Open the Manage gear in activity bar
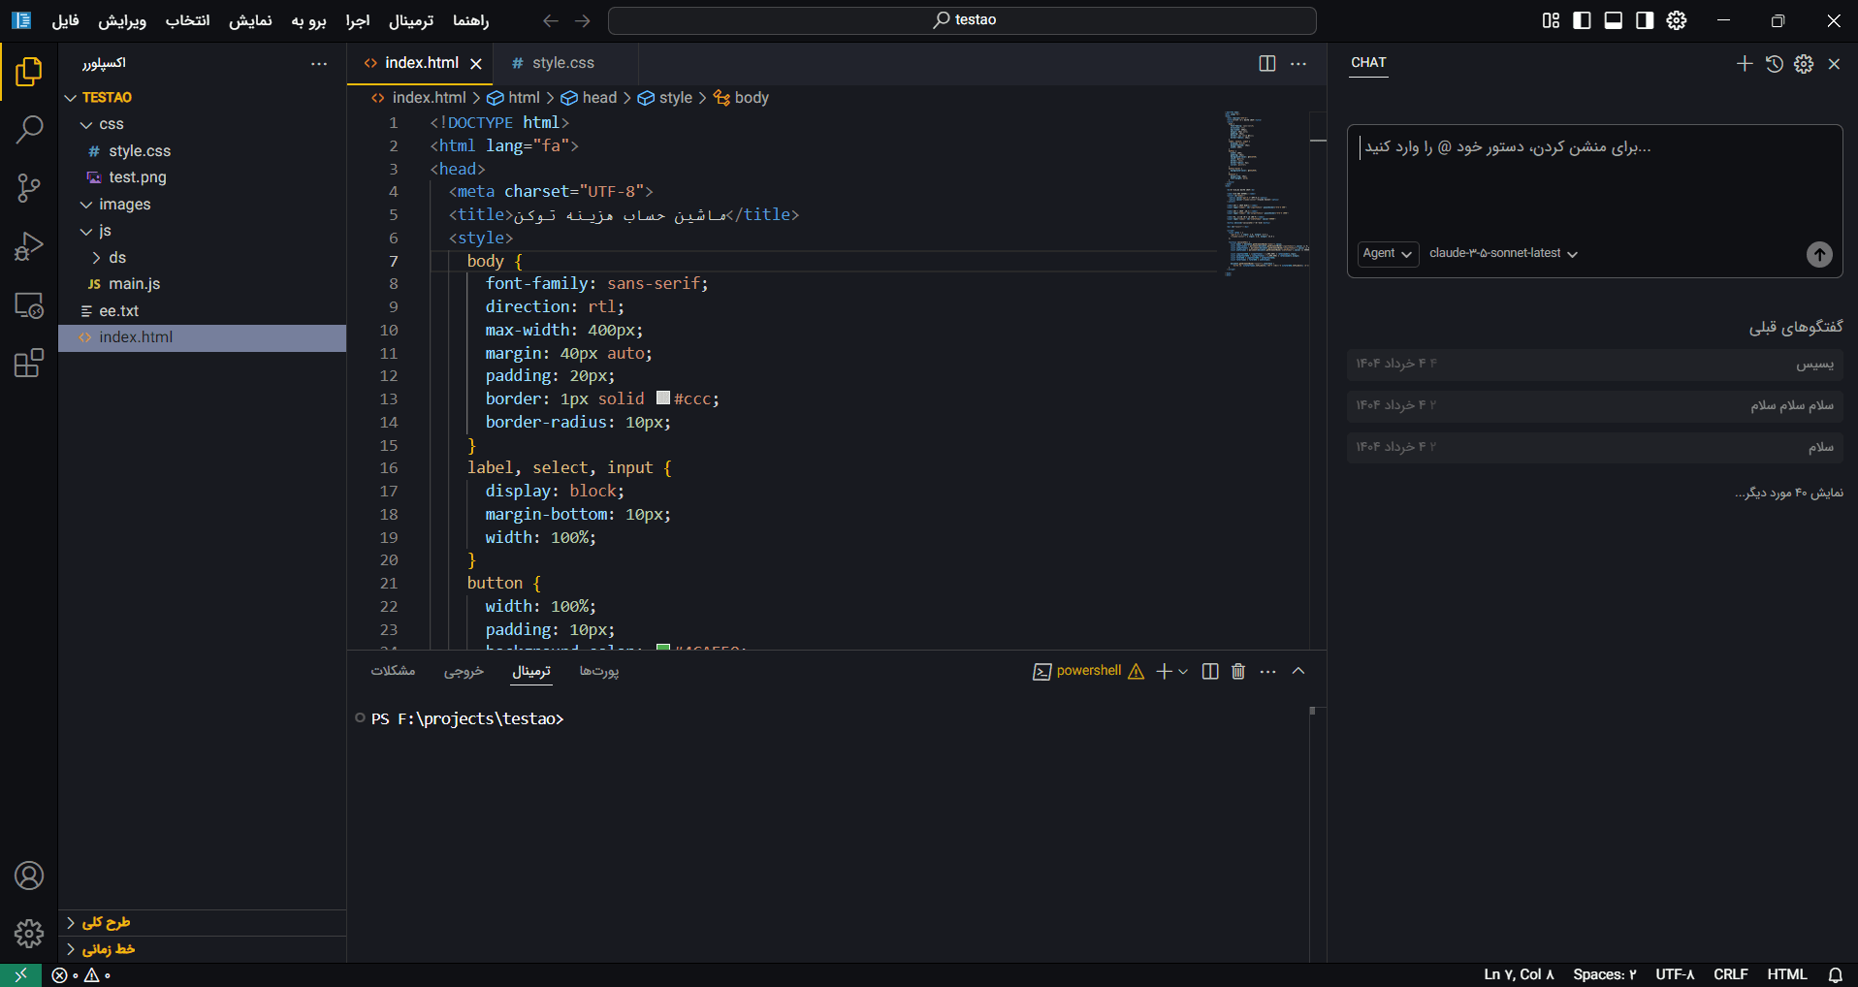The width and height of the screenshot is (1858, 987). click(29, 934)
